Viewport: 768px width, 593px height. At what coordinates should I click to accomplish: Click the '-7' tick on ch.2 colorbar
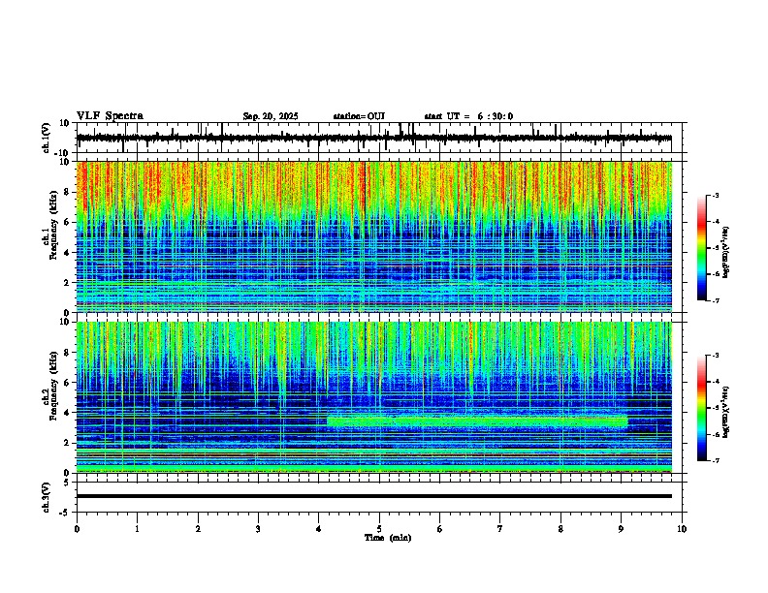(x=715, y=460)
